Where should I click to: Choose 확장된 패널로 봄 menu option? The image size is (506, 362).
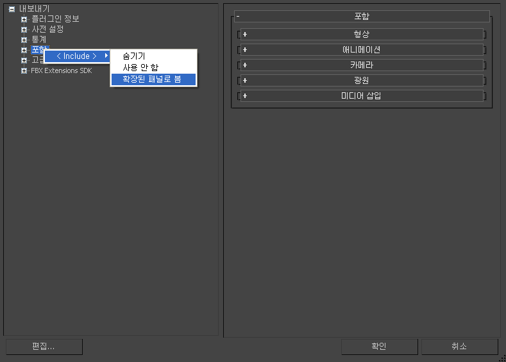click(x=154, y=79)
